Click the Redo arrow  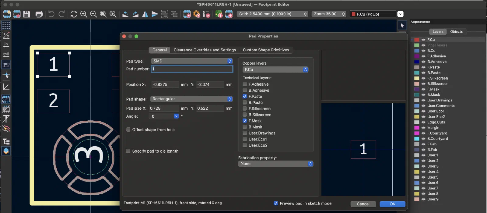[61, 14]
